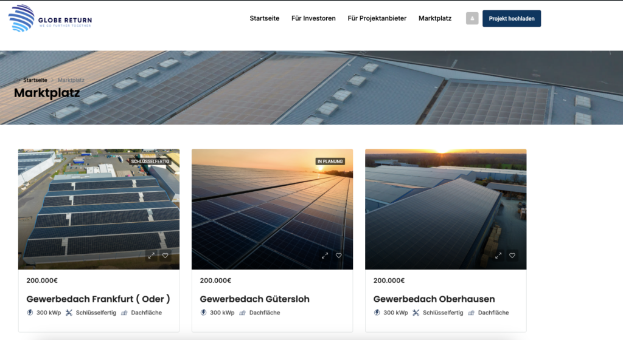The width and height of the screenshot is (623, 340).
Task: Click the Marktplatz breadcrumb item
Action: point(71,80)
